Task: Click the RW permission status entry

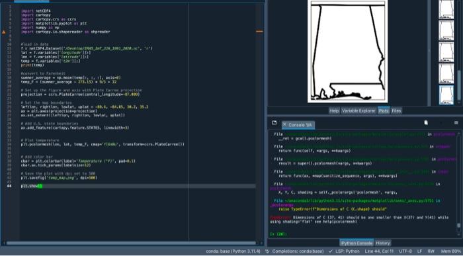Action: pos(431,251)
